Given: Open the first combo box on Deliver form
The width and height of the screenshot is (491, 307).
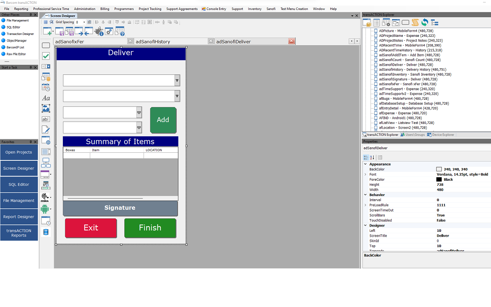Looking at the screenshot, I should pos(177,81).
